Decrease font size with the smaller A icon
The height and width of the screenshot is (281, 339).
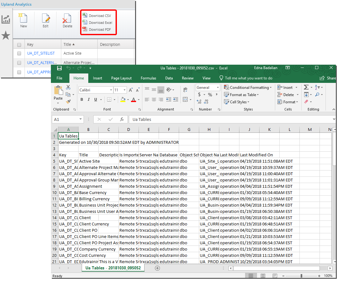click(x=138, y=90)
